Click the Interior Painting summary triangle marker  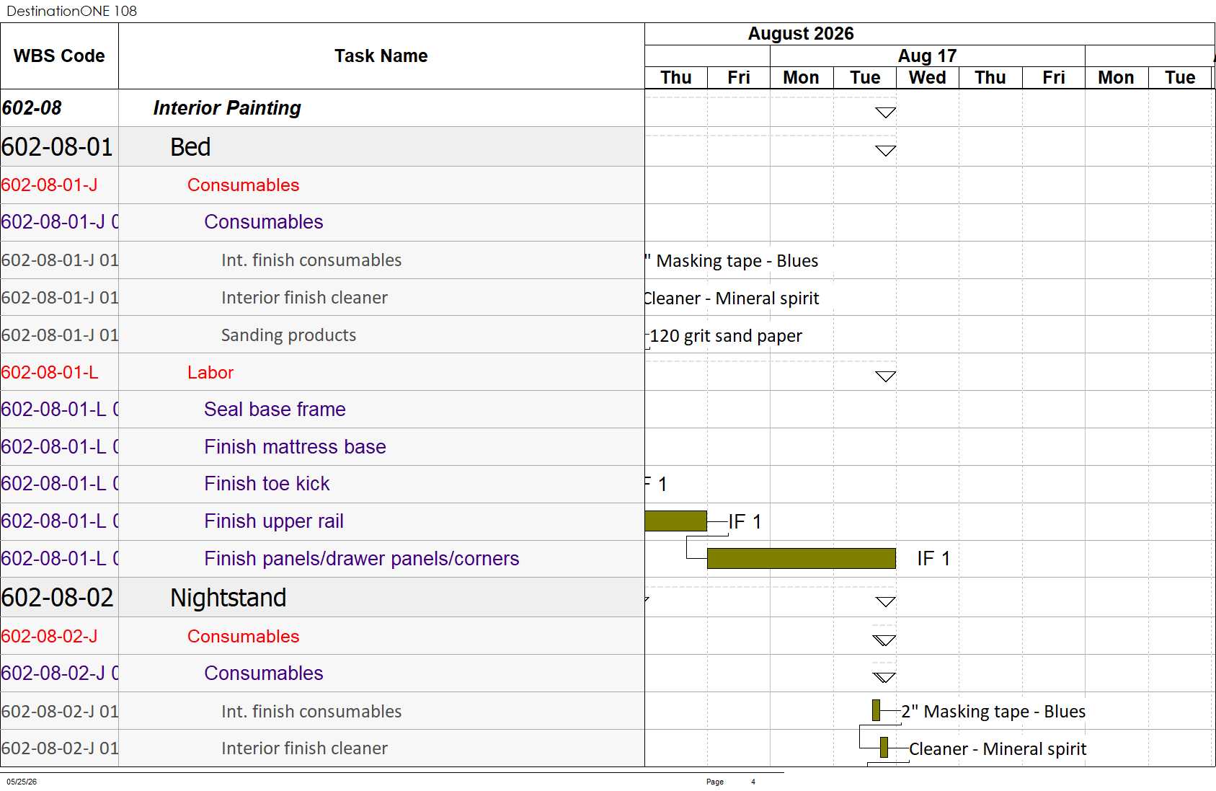885,112
